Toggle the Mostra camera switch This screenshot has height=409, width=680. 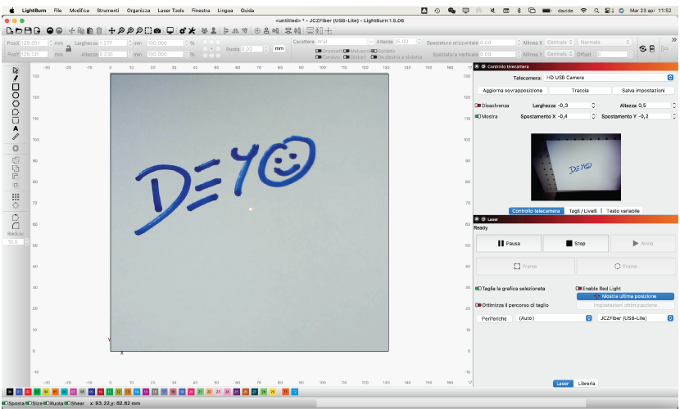point(478,116)
